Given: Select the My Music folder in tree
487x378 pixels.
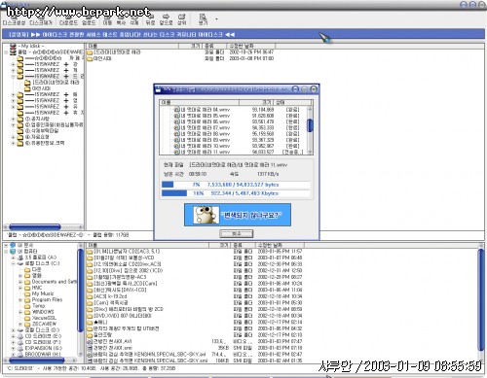Looking at the screenshot, I should (39, 293).
